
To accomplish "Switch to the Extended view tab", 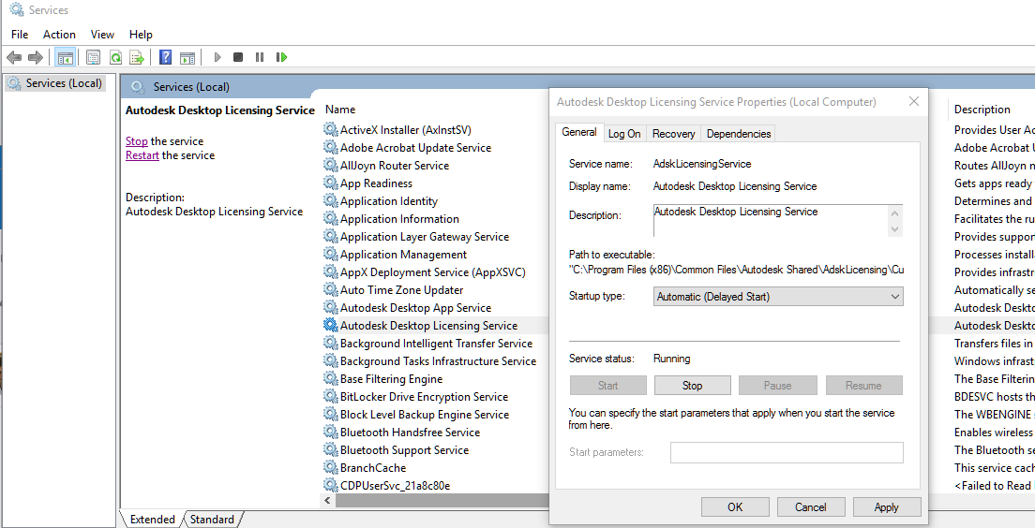I will point(153,520).
